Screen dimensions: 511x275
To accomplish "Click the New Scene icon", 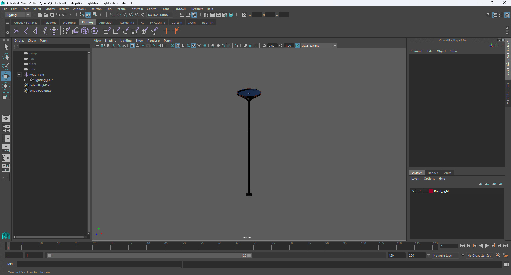I will (40, 15).
